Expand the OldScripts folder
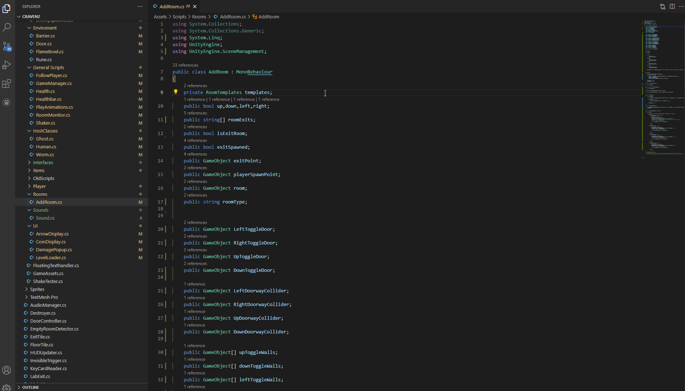The width and height of the screenshot is (685, 391). pyautogui.click(x=29, y=178)
